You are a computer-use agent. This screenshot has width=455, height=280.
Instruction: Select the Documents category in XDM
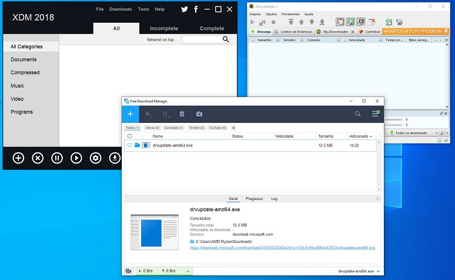(31, 59)
